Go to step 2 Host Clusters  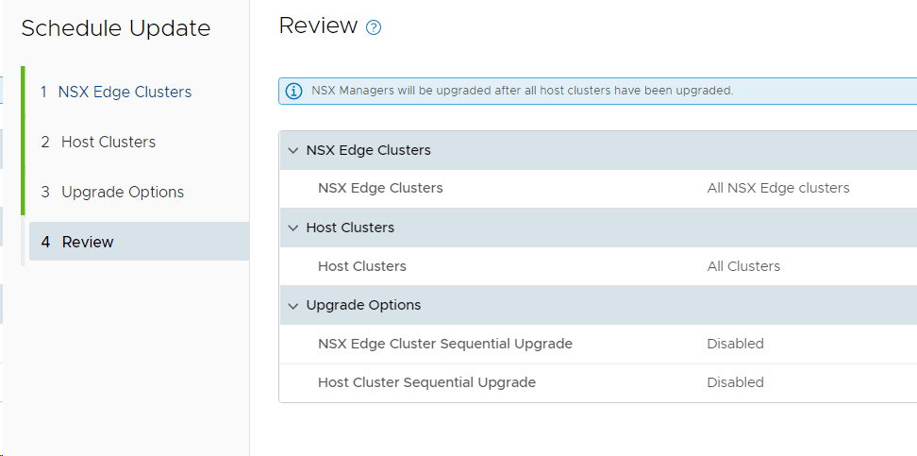click(98, 142)
